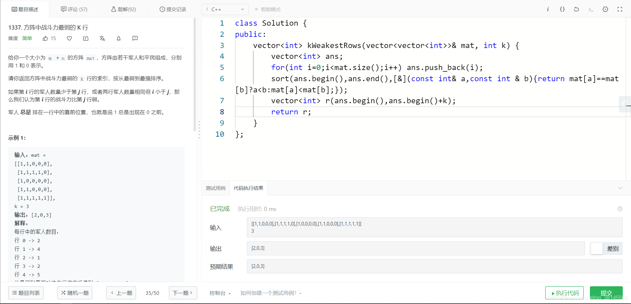Click the share icon under the title

point(86,38)
